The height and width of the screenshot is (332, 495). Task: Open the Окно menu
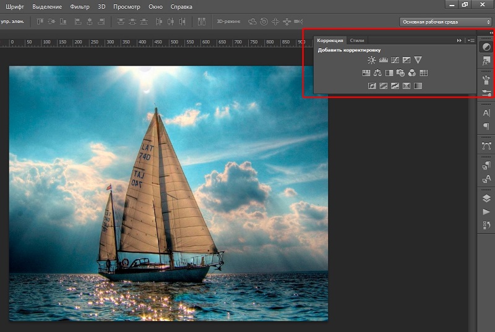pos(156,7)
